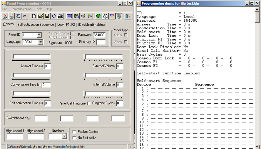Click the dump window scroll down arrow
The image size is (261, 149).
[x=257, y=147]
